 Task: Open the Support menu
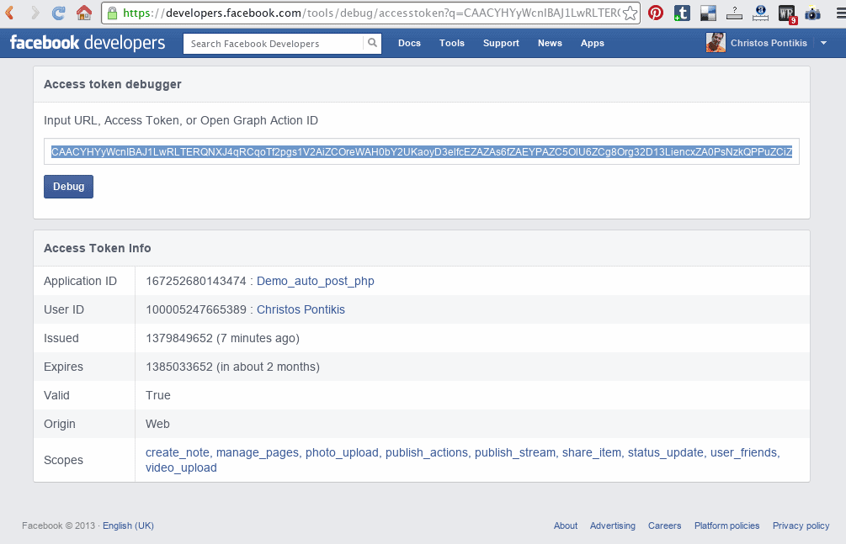pos(501,43)
